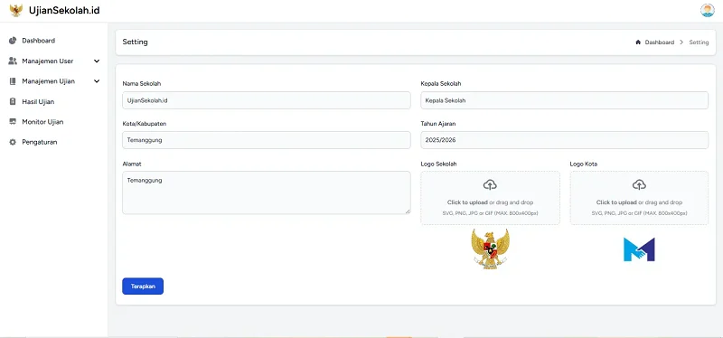The width and height of the screenshot is (723, 338).
Task: Go to Hasil Ujian
Action: [x=54, y=101]
